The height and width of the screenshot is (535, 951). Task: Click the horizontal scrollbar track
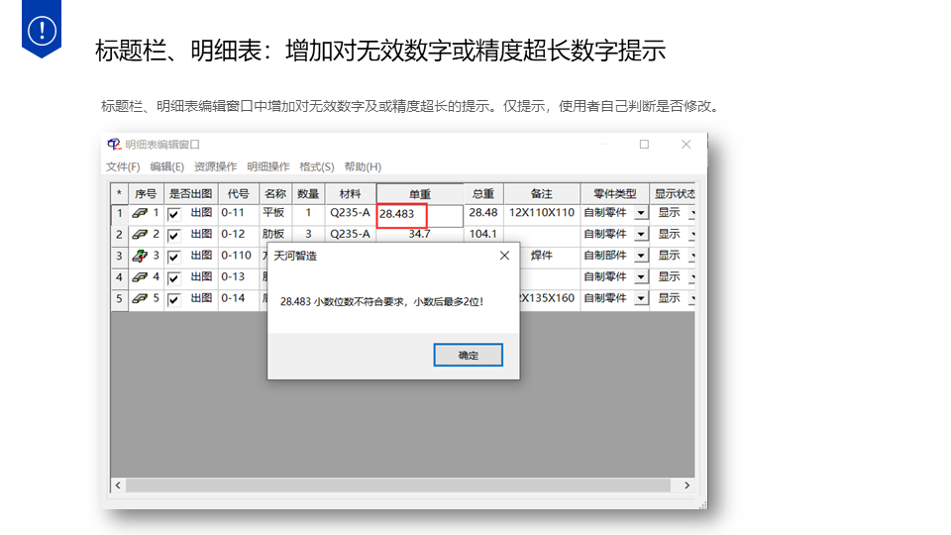pyautogui.click(x=398, y=485)
